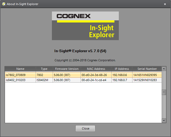The image size is (171, 137).
Task: Click the In-Sight Explorer title bar icon
Action: click(4, 4)
